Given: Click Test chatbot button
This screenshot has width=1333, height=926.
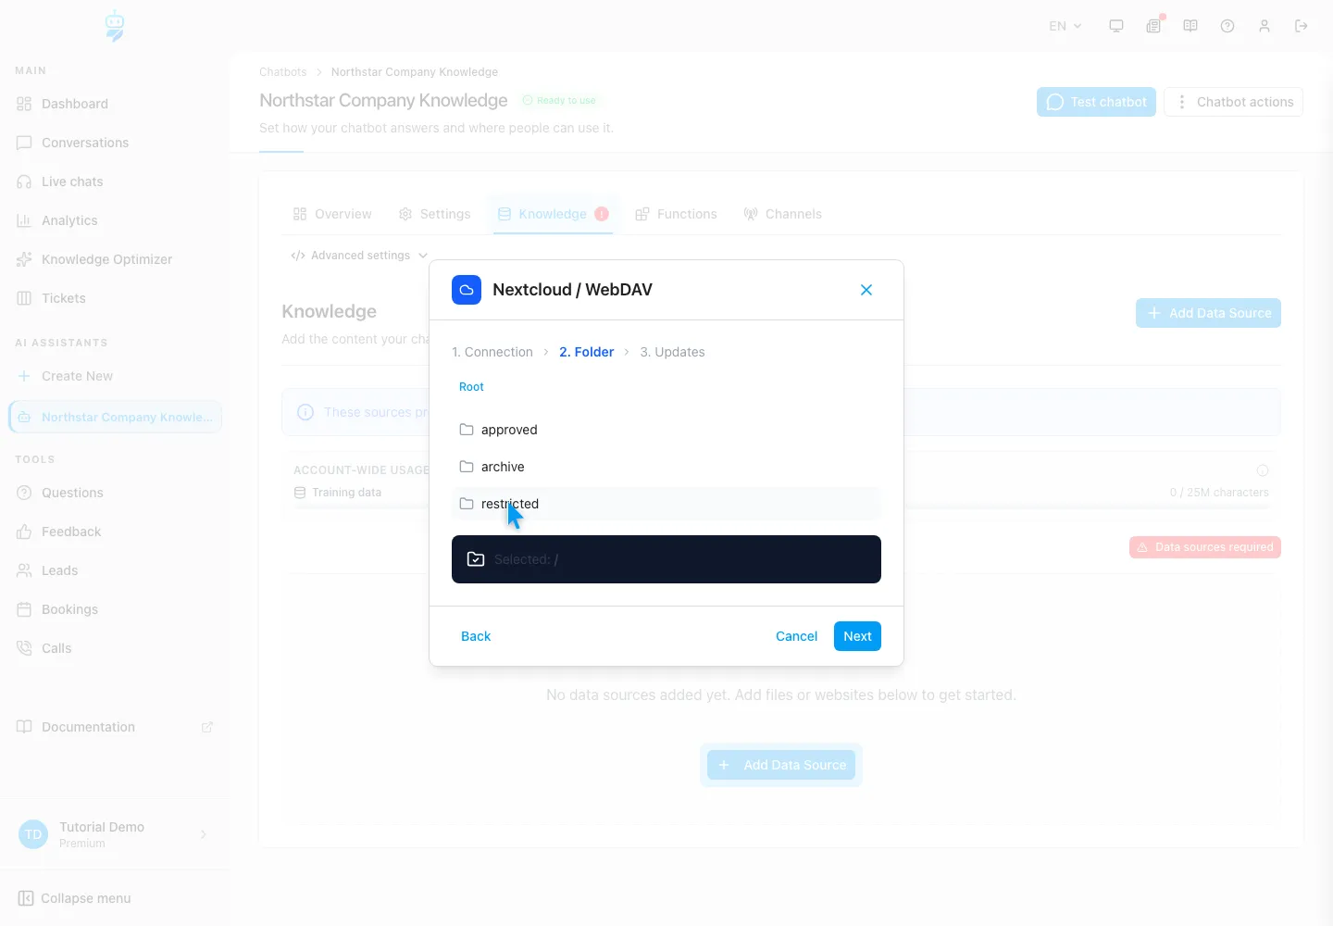Looking at the screenshot, I should pyautogui.click(x=1096, y=102).
